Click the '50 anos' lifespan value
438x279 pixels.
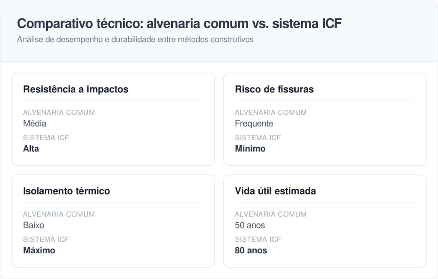[x=250, y=225]
